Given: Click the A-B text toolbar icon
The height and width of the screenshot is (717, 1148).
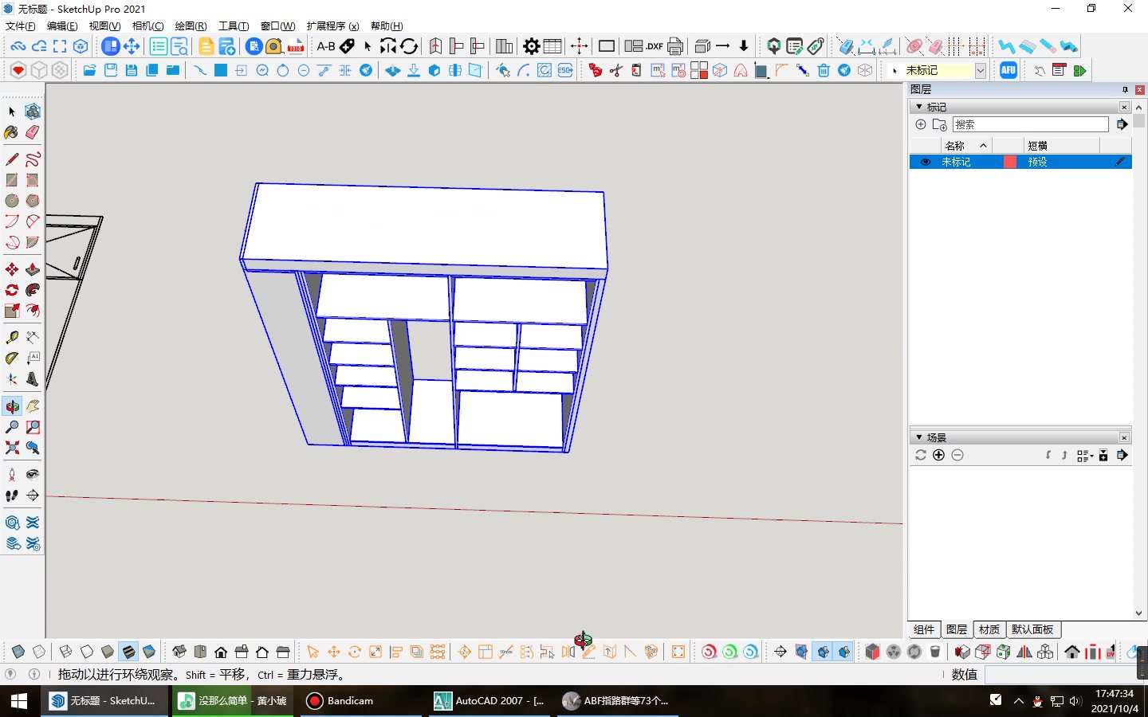Looking at the screenshot, I should pos(326,46).
